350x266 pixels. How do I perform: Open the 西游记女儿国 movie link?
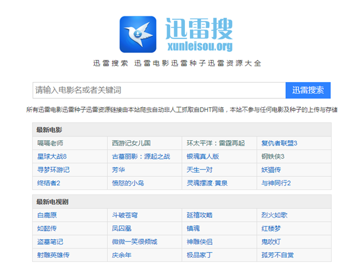pyautogui.click(x=131, y=143)
